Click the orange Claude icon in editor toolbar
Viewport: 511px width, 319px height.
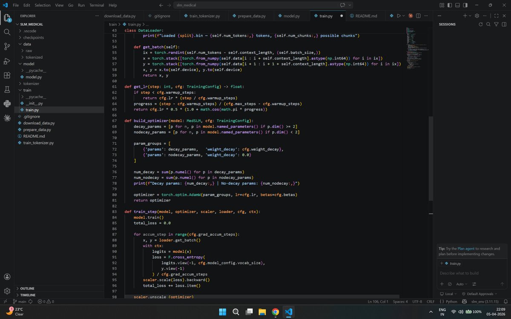(x=411, y=16)
